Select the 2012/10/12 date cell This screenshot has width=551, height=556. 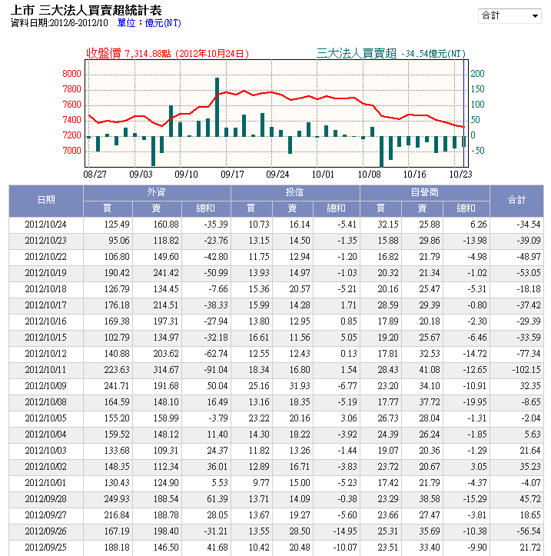click(46, 354)
